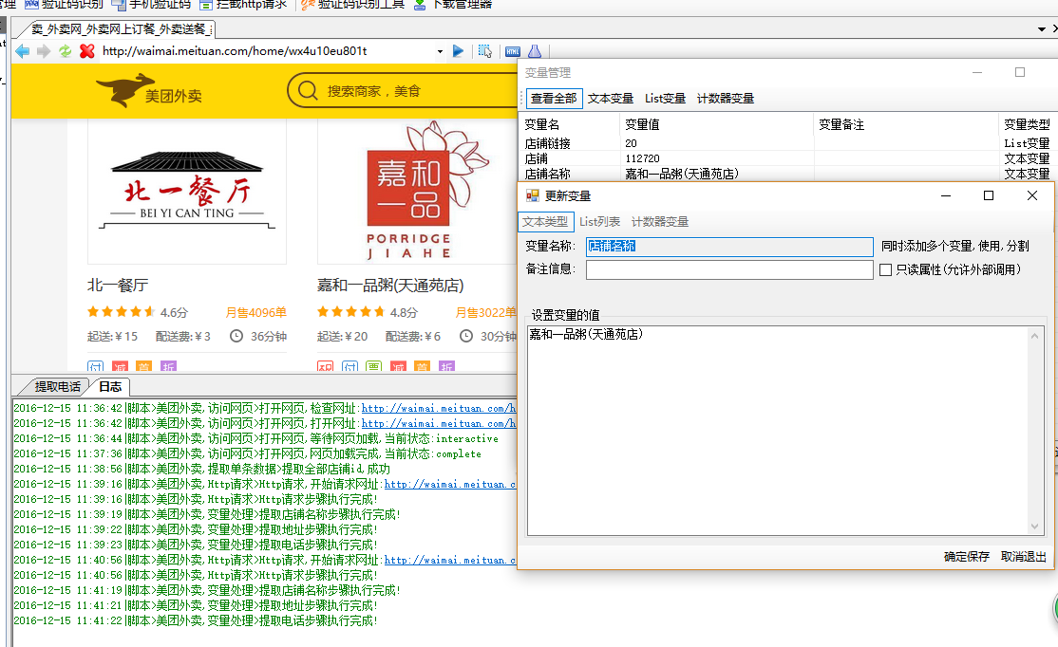The width and height of the screenshot is (1058, 647).
Task: Open the 嘉和一品粥(天通苑店) restaurant name link
Action: (390, 286)
